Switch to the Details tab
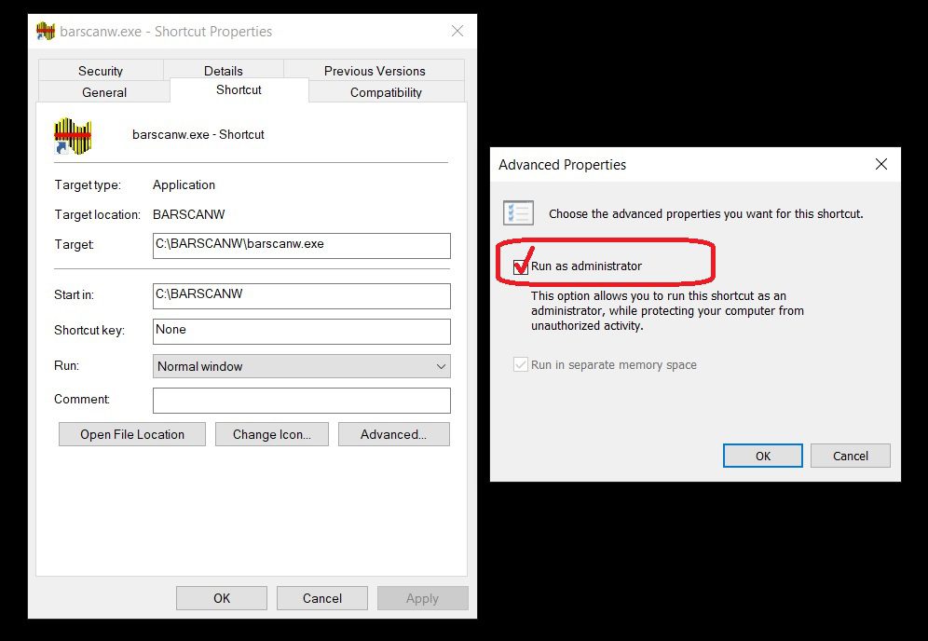Viewport: 928px width, 641px height. 223,71
